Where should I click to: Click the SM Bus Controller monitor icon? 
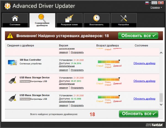(x=12, y=63)
